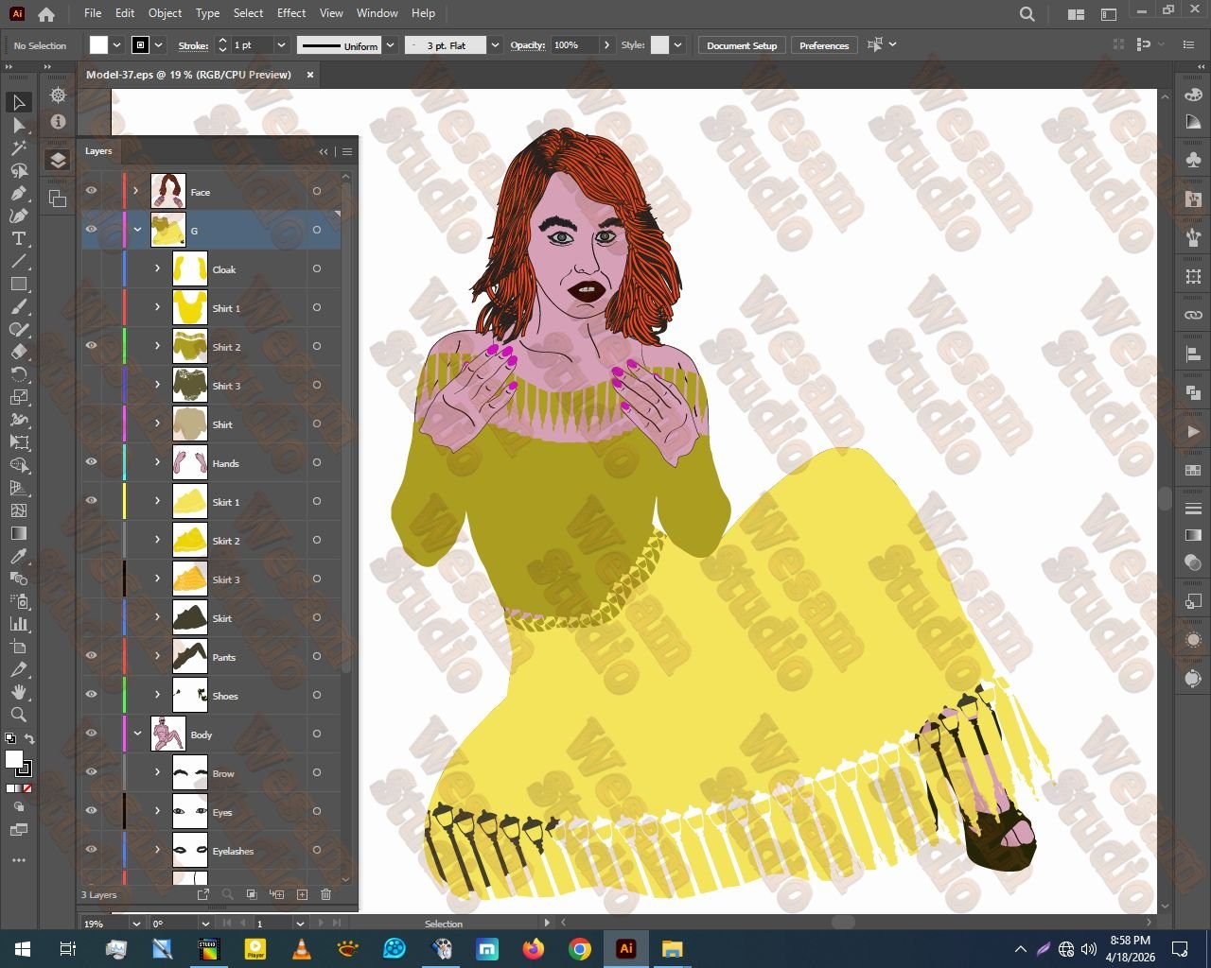Open the File menu
Viewport: 1211px width, 968px height.
coord(93,13)
